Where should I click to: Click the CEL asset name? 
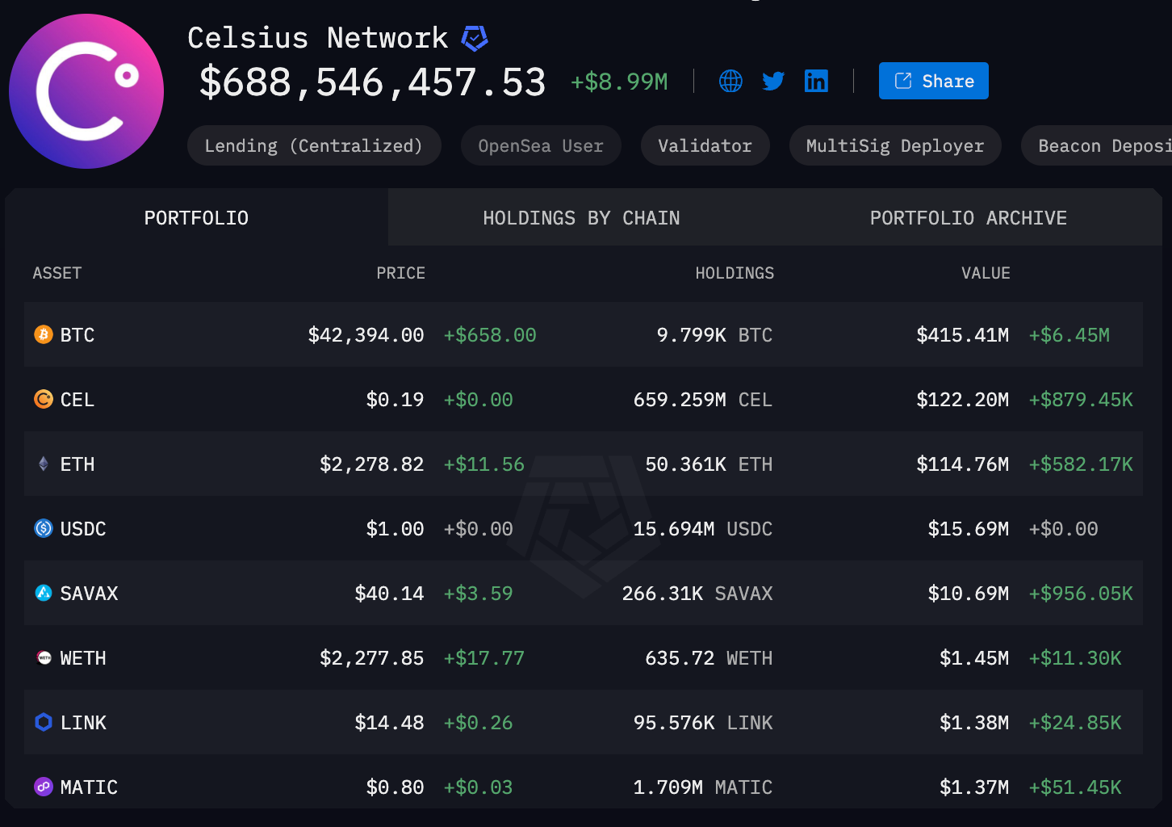click(77, 399)
